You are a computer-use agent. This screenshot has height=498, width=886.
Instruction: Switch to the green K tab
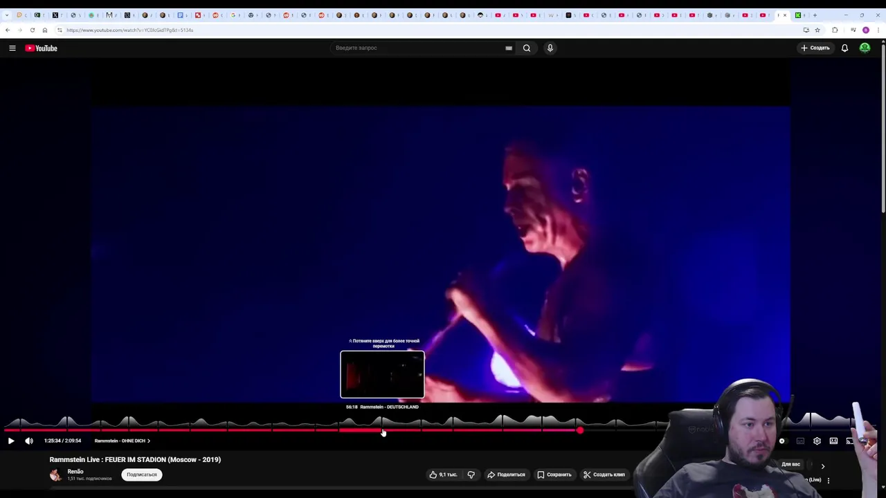798,15
